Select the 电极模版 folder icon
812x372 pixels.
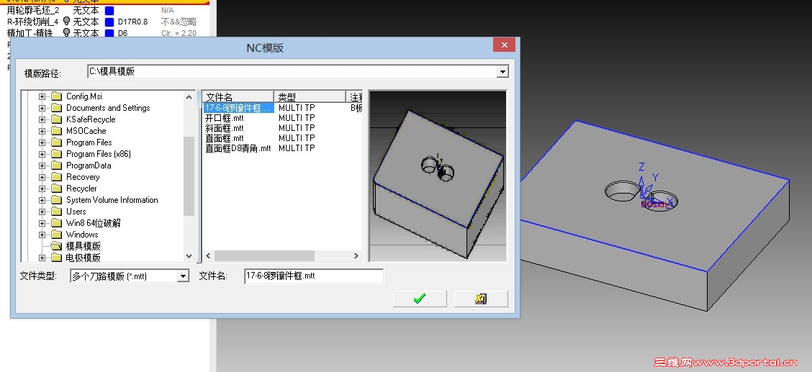point(56,258)
